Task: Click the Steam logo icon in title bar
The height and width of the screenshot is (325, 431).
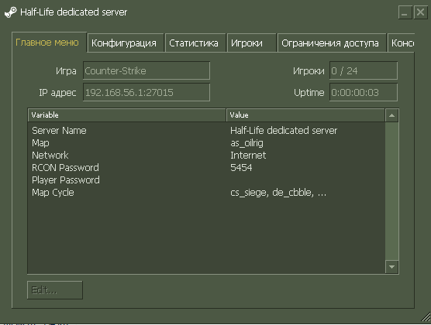Action: coord(10,12)
